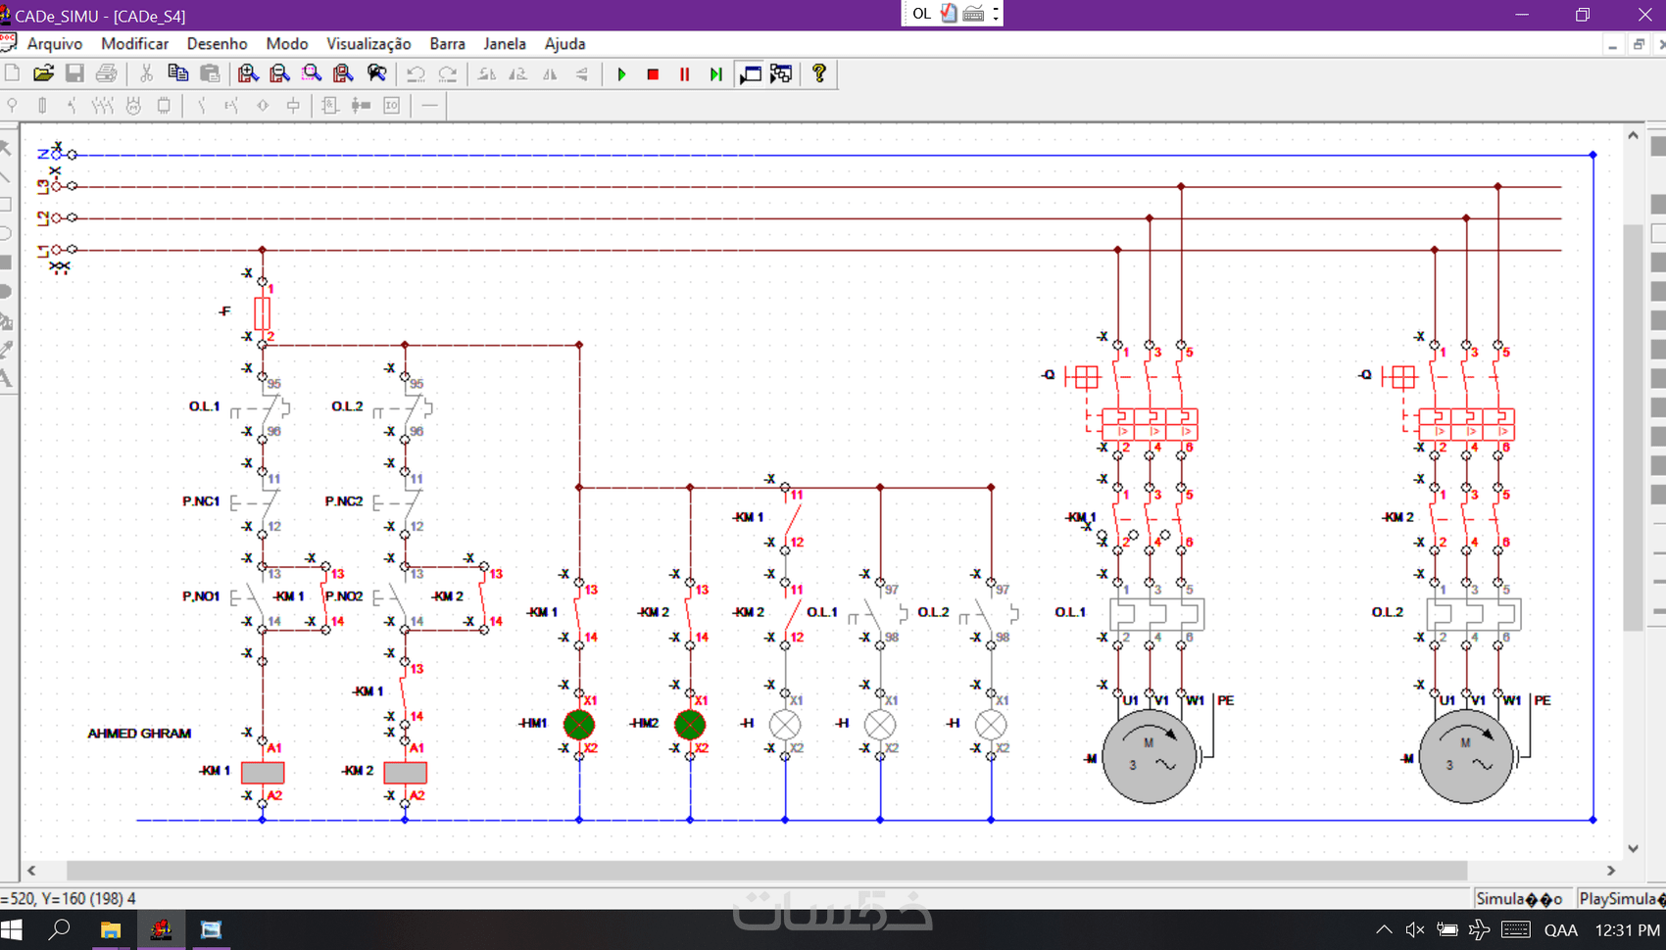Open the IO module component category
Screen dimensions: 1666x950
tap(392, 105)
